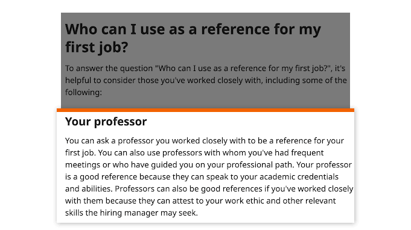
Task: Click the orange divider bar above "Your professor"
Action: [205, 110]
